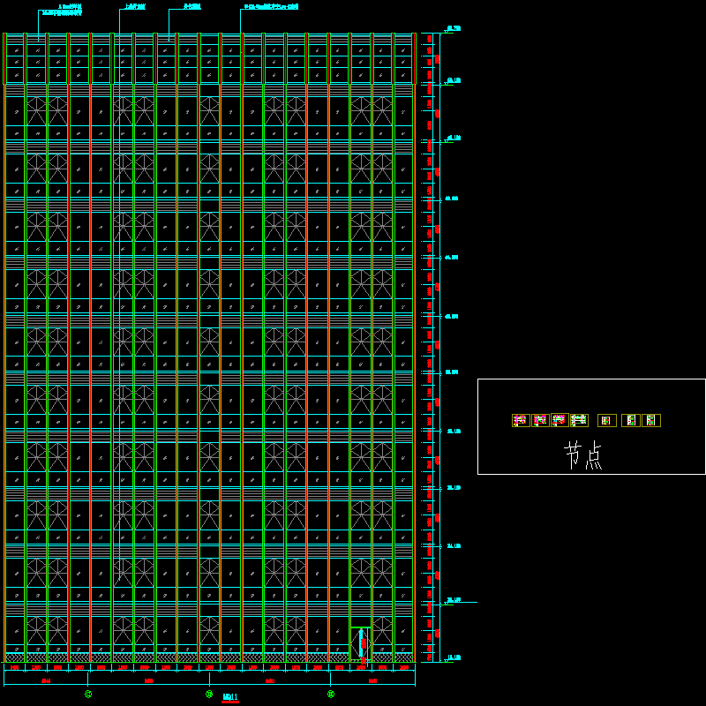This screenshot has height=706, width=706.
Task: Select the fourth node detail thumbnail
Action: [x=579, y=420]
